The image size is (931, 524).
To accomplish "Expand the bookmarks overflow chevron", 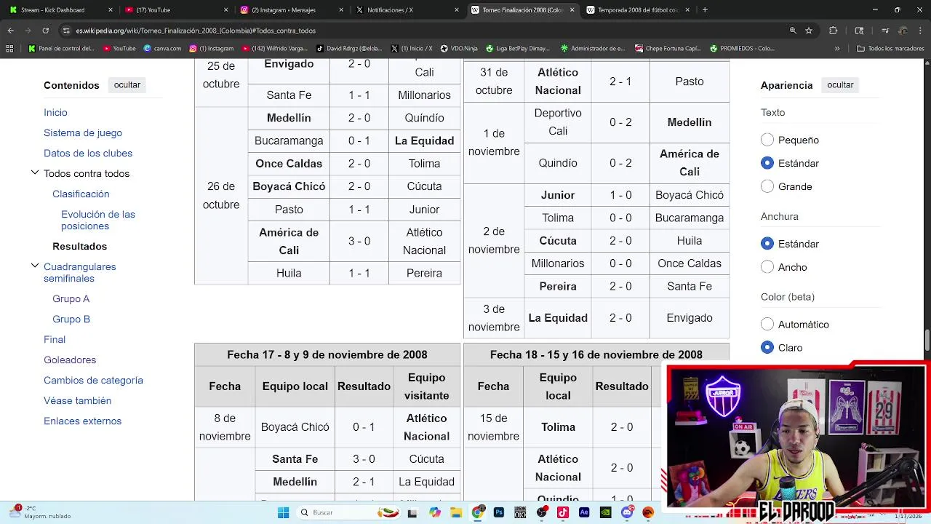I will pos(837,49).
